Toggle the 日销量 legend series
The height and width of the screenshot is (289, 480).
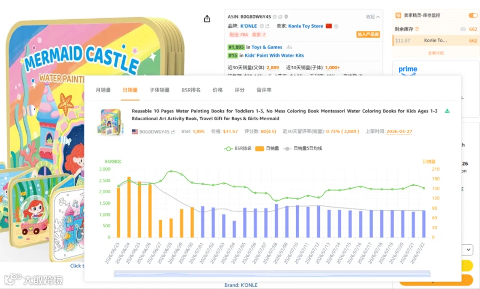(267, 148)
